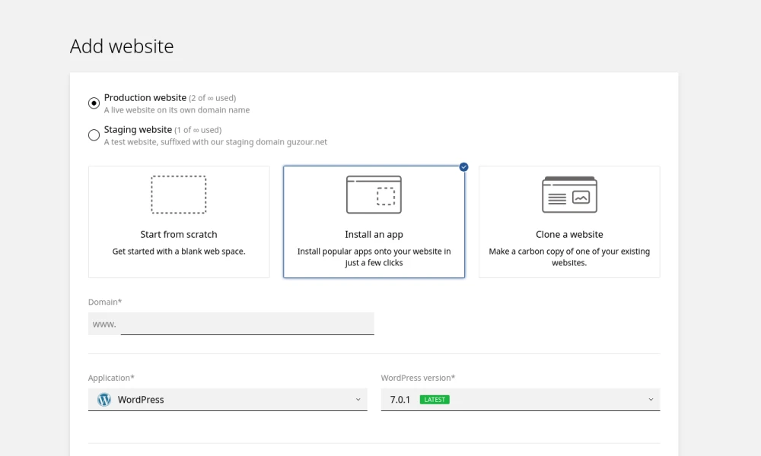Click the 'Application*' field label
The height and width of the screenshot is (456, 761).
pos(111,378)
